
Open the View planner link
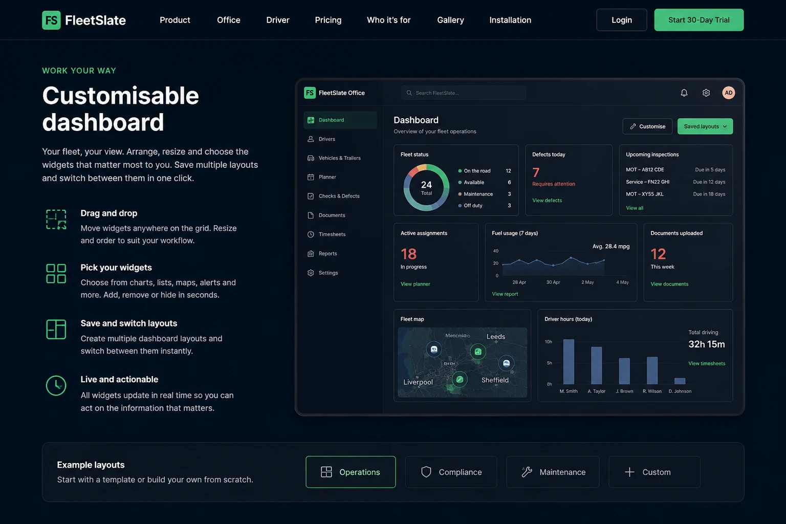coord(416,284)
